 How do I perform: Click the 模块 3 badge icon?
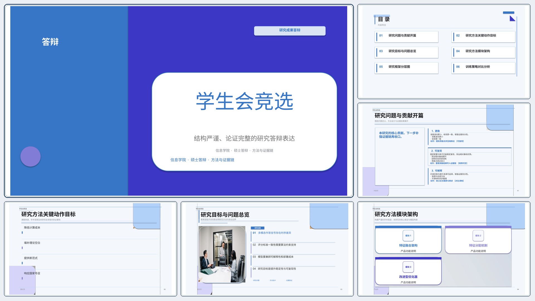coord(408,267)
